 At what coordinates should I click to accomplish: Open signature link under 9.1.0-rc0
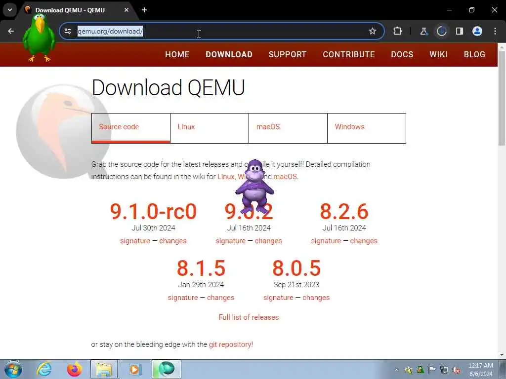tap(135, 241)
